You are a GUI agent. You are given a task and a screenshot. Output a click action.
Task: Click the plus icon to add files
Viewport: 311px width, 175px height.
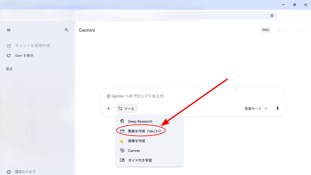coord(109,109)
